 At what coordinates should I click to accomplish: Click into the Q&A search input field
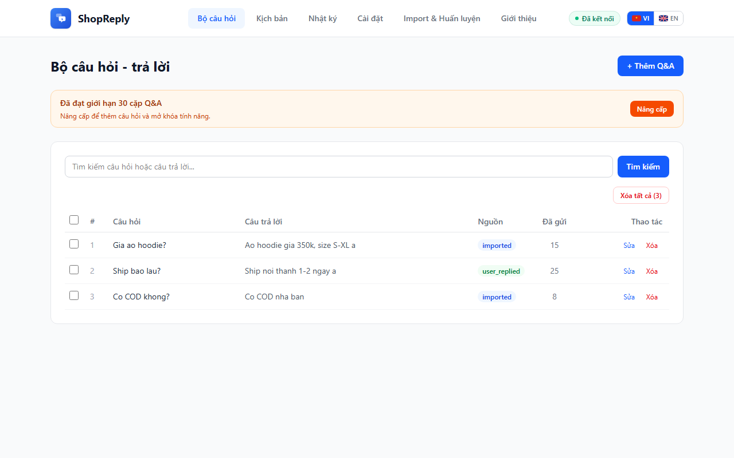click(338, 167)
